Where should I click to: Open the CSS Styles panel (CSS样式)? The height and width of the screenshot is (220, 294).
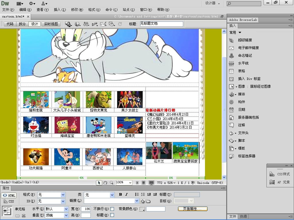(x=280, y=174)
